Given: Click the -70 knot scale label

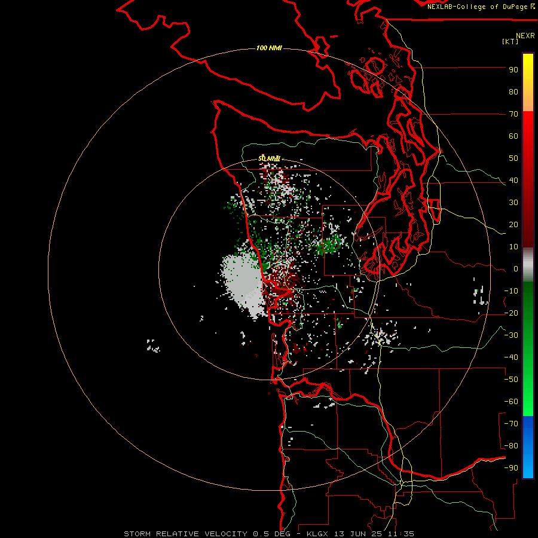Looking at the screenshot, I should coord(511,424).
